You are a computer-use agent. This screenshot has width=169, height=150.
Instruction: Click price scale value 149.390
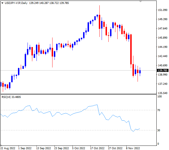coord(163,19)
